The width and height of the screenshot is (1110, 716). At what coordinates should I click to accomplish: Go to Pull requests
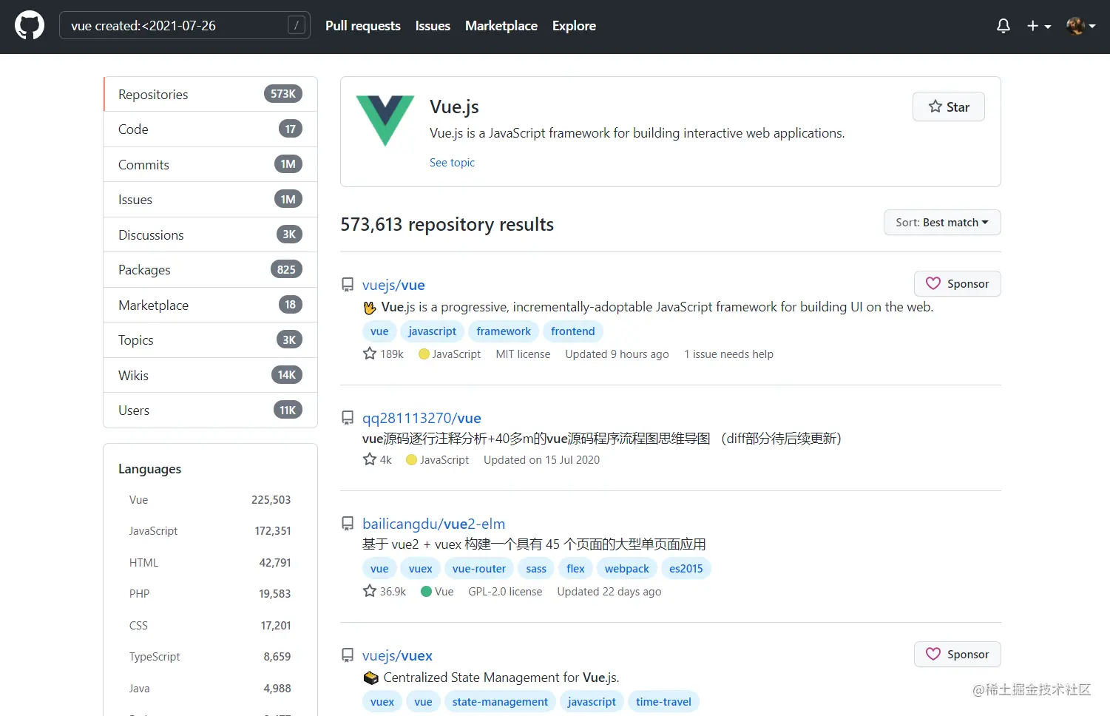pyautogui.click(x=363, y=26)
